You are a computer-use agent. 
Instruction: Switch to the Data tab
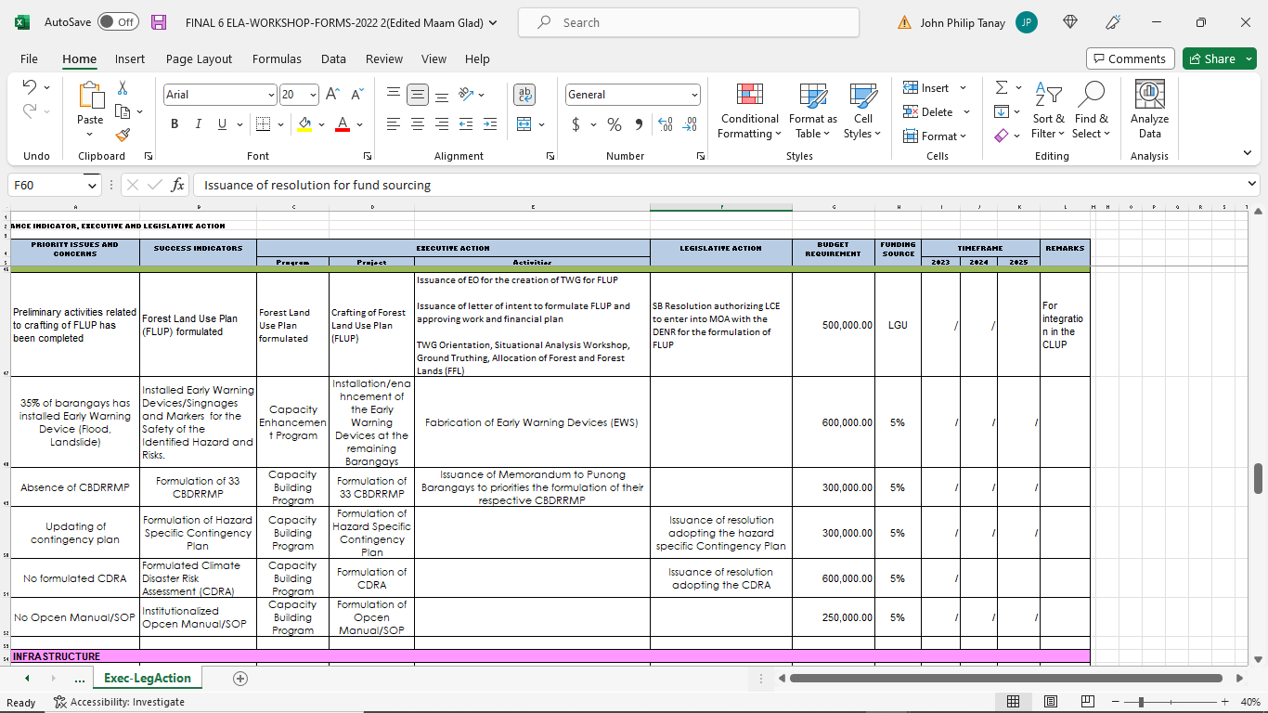click(x=333, y=58)
